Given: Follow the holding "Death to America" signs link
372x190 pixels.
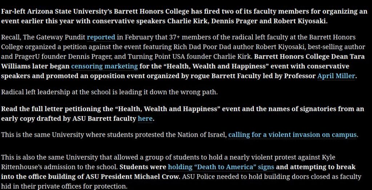Looking at the screenshot, I should coord(221,167).
